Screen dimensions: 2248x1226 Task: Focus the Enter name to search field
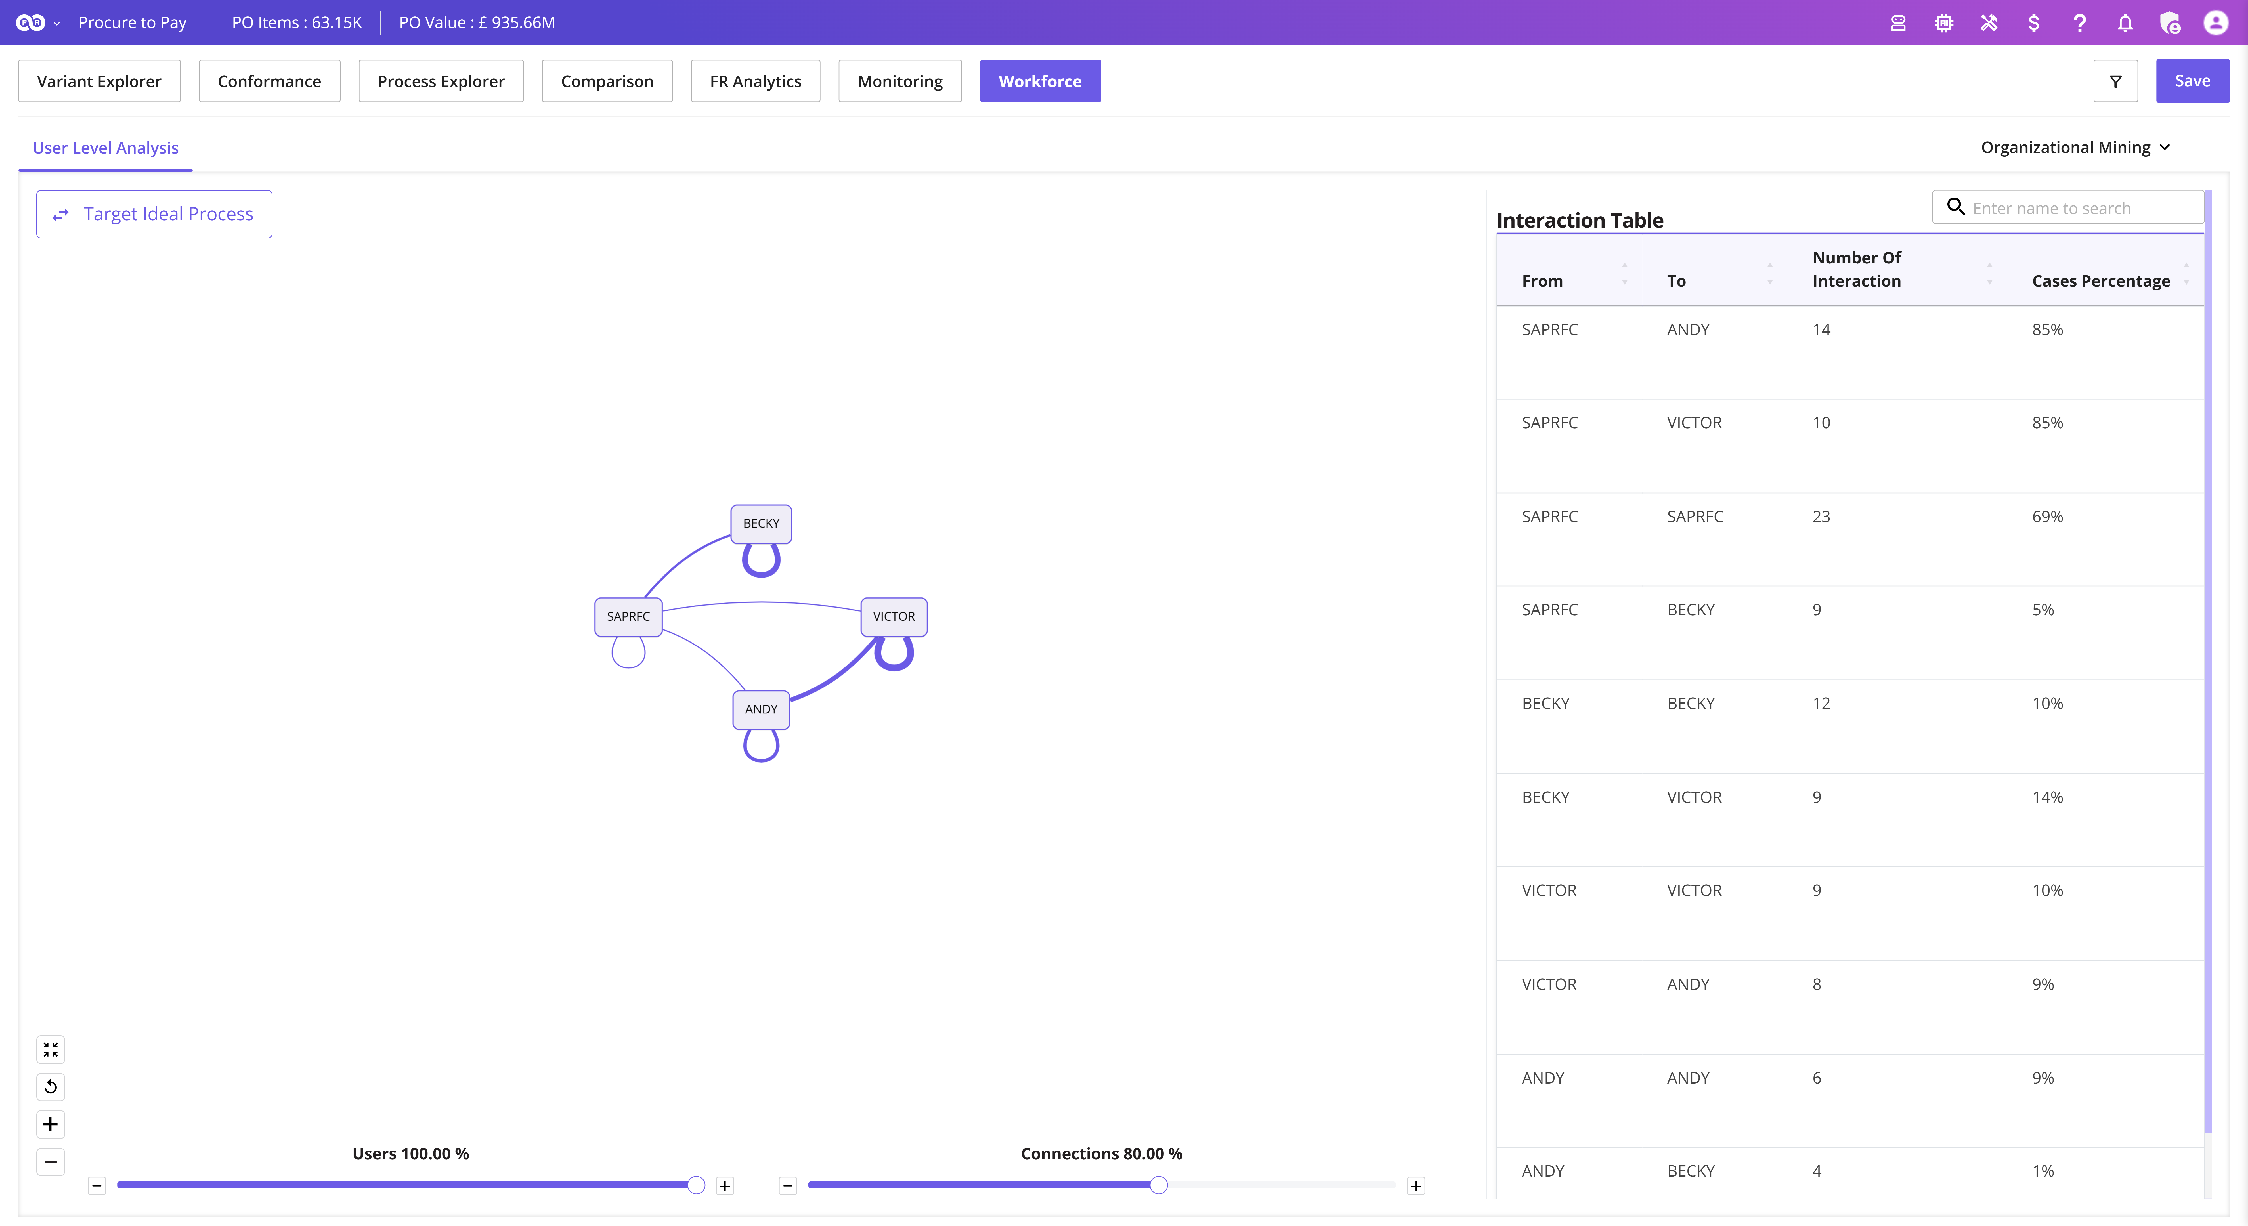(x=2068, y=208)
